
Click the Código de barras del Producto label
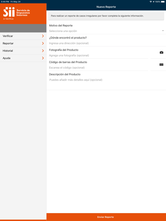coord(68,62)
